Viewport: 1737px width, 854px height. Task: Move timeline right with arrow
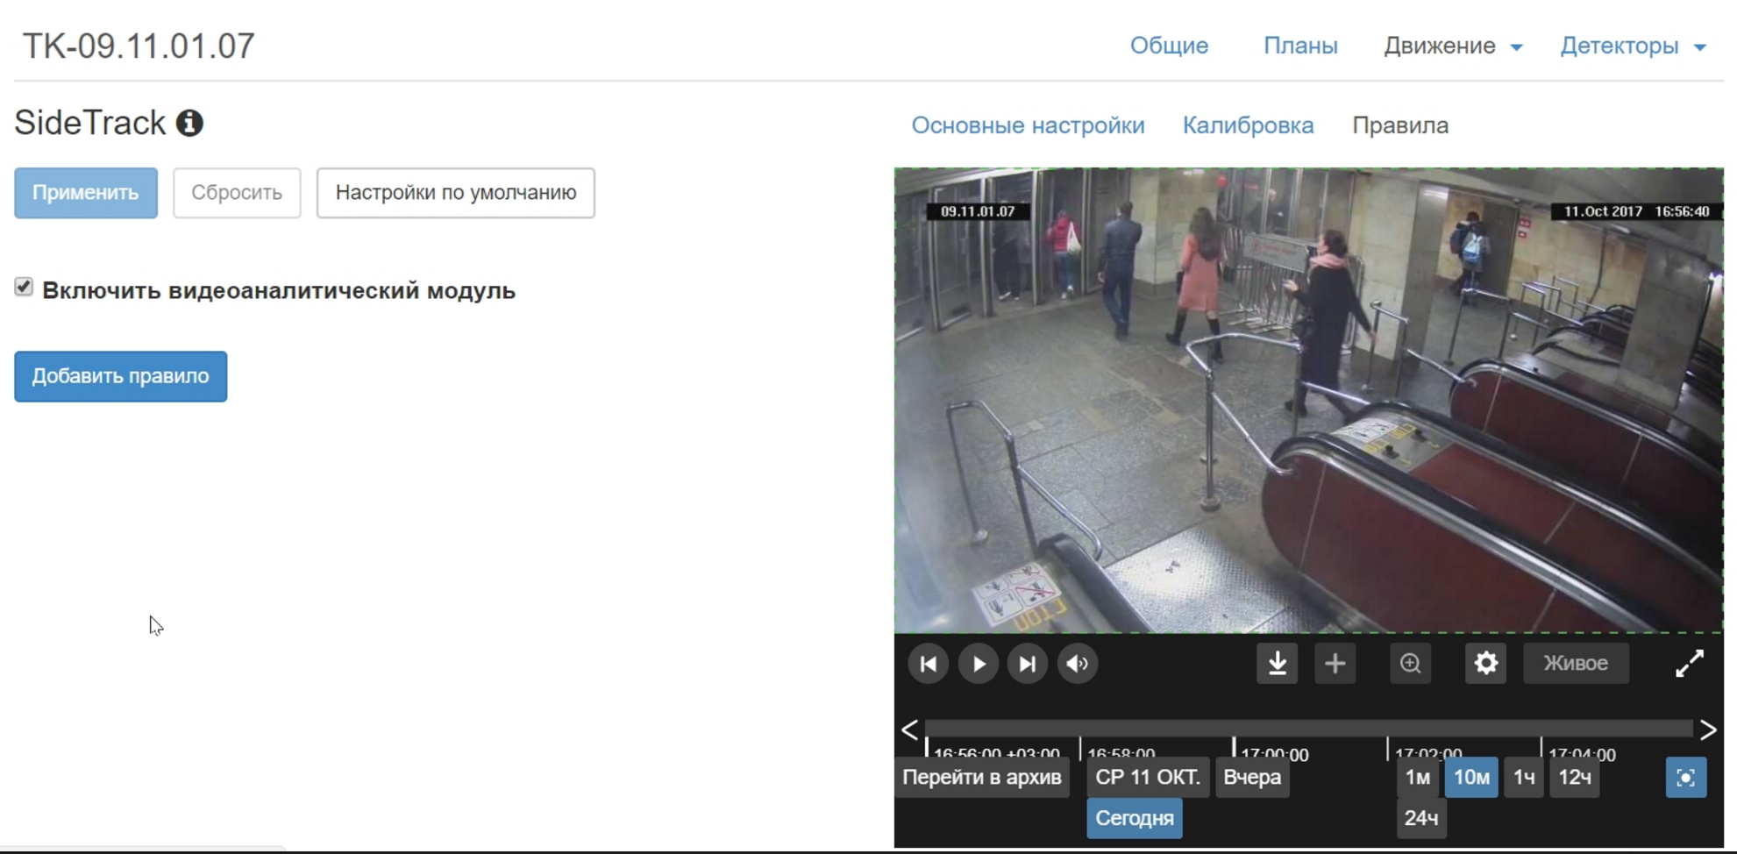pyautogui.click(x=1708, y=729)
